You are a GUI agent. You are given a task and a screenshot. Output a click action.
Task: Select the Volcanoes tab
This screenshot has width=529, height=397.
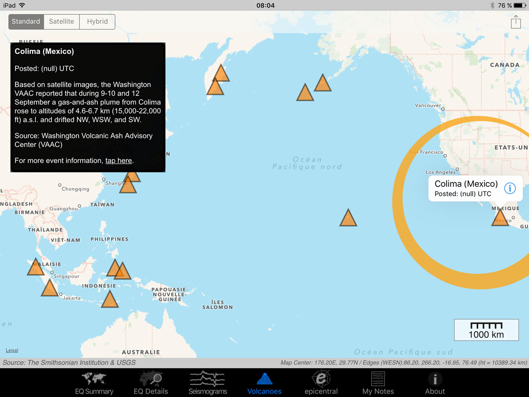tap(264, 383)
